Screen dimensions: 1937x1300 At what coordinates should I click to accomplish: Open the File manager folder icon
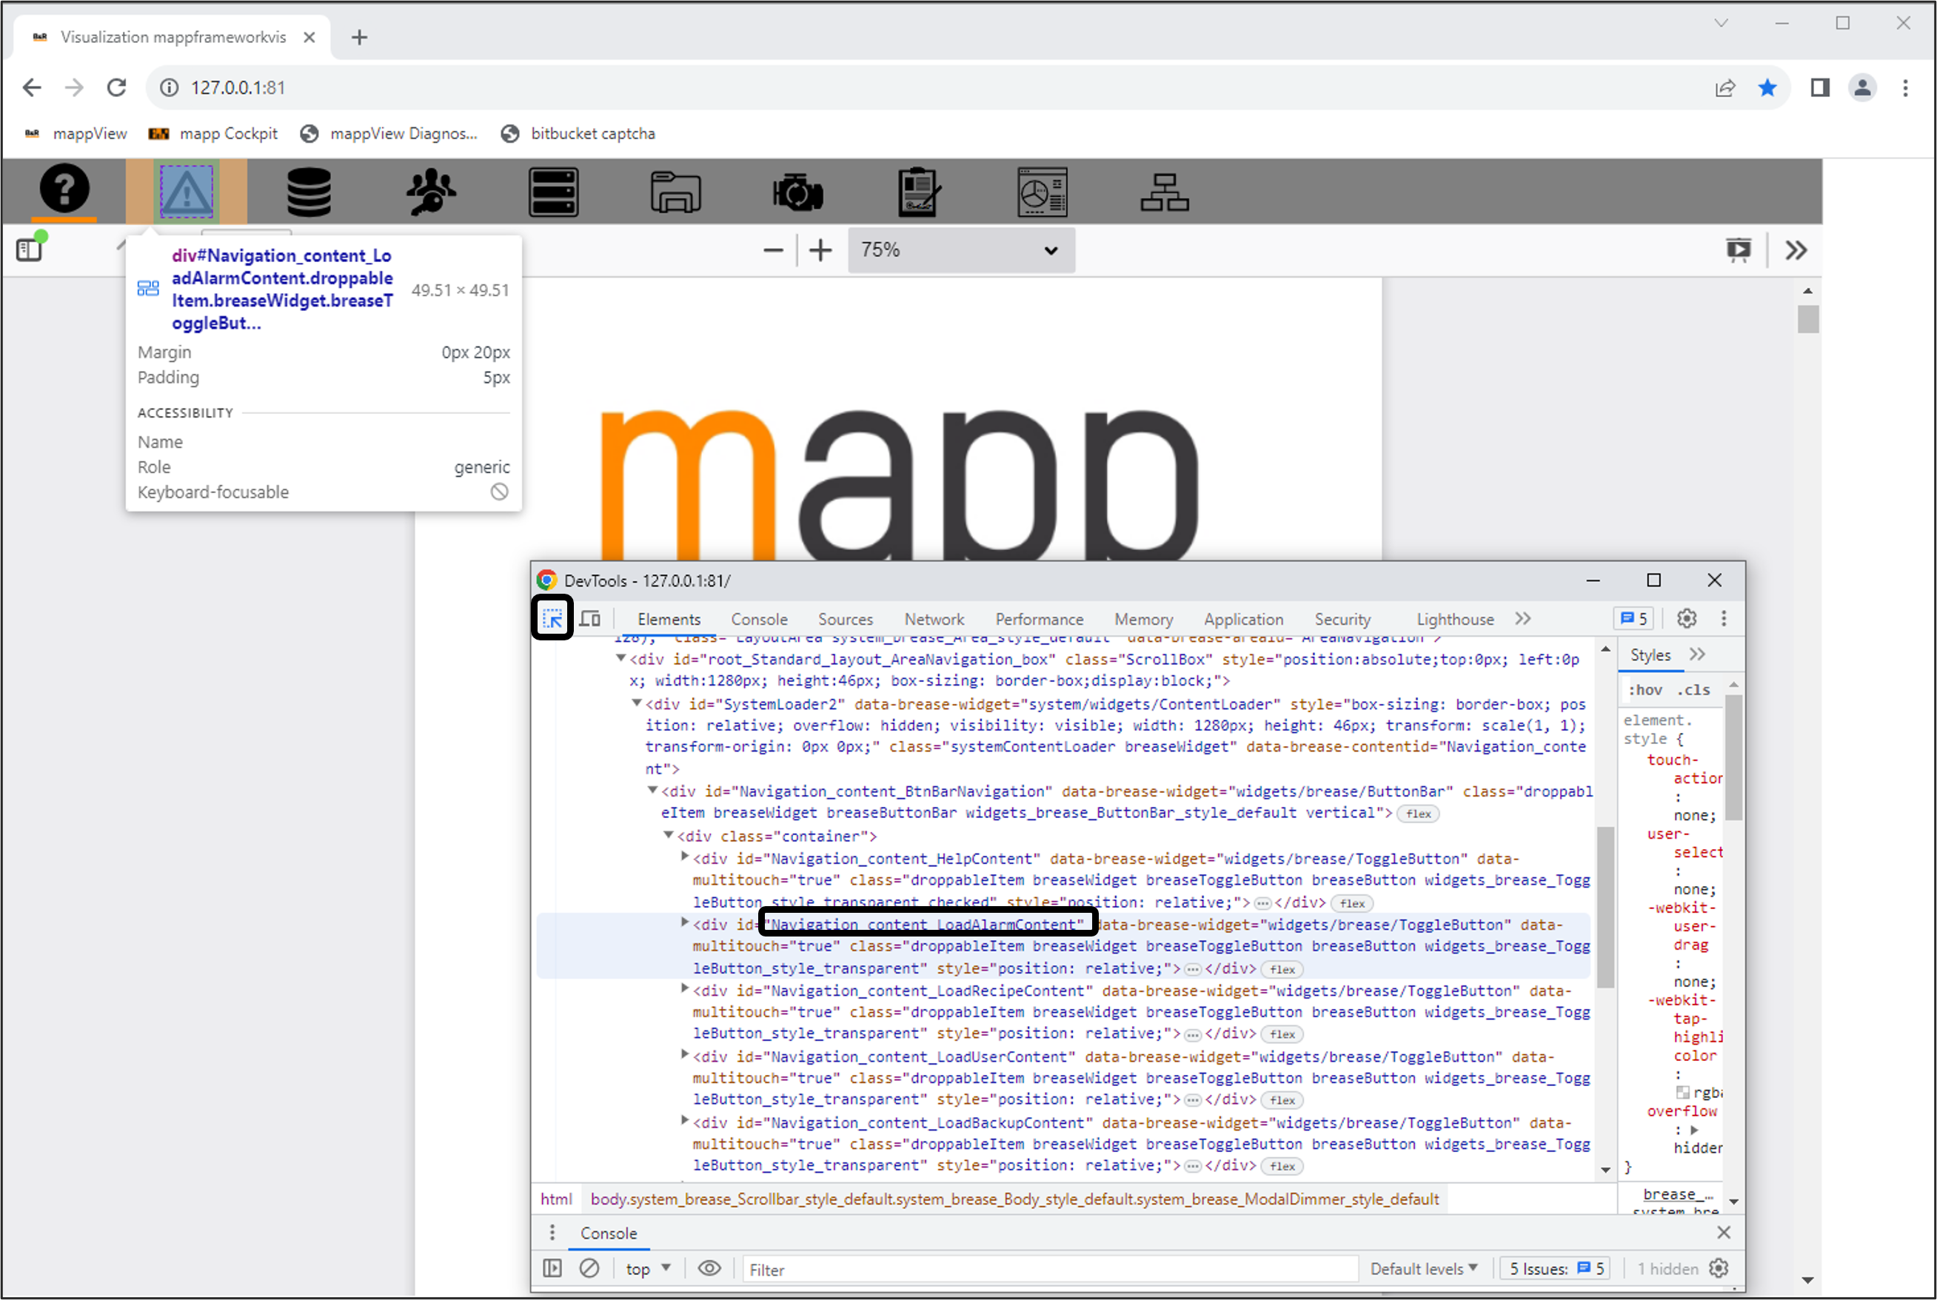tap(675, 192)
